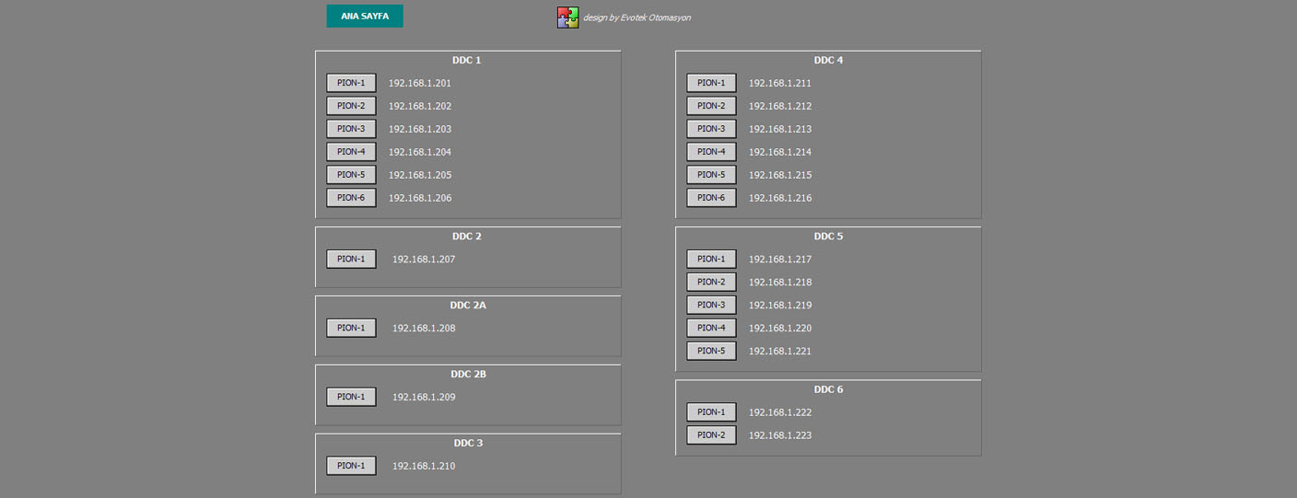
Task: Select PION-1 under DDC 6
Action: (711, 412)
